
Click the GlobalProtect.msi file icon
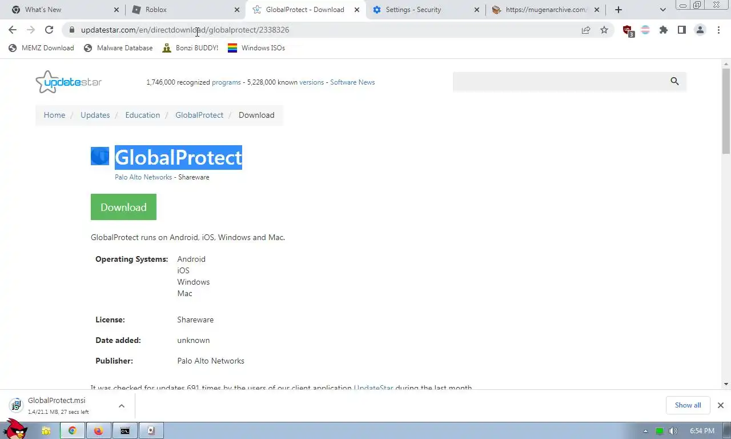coord(16,405)
